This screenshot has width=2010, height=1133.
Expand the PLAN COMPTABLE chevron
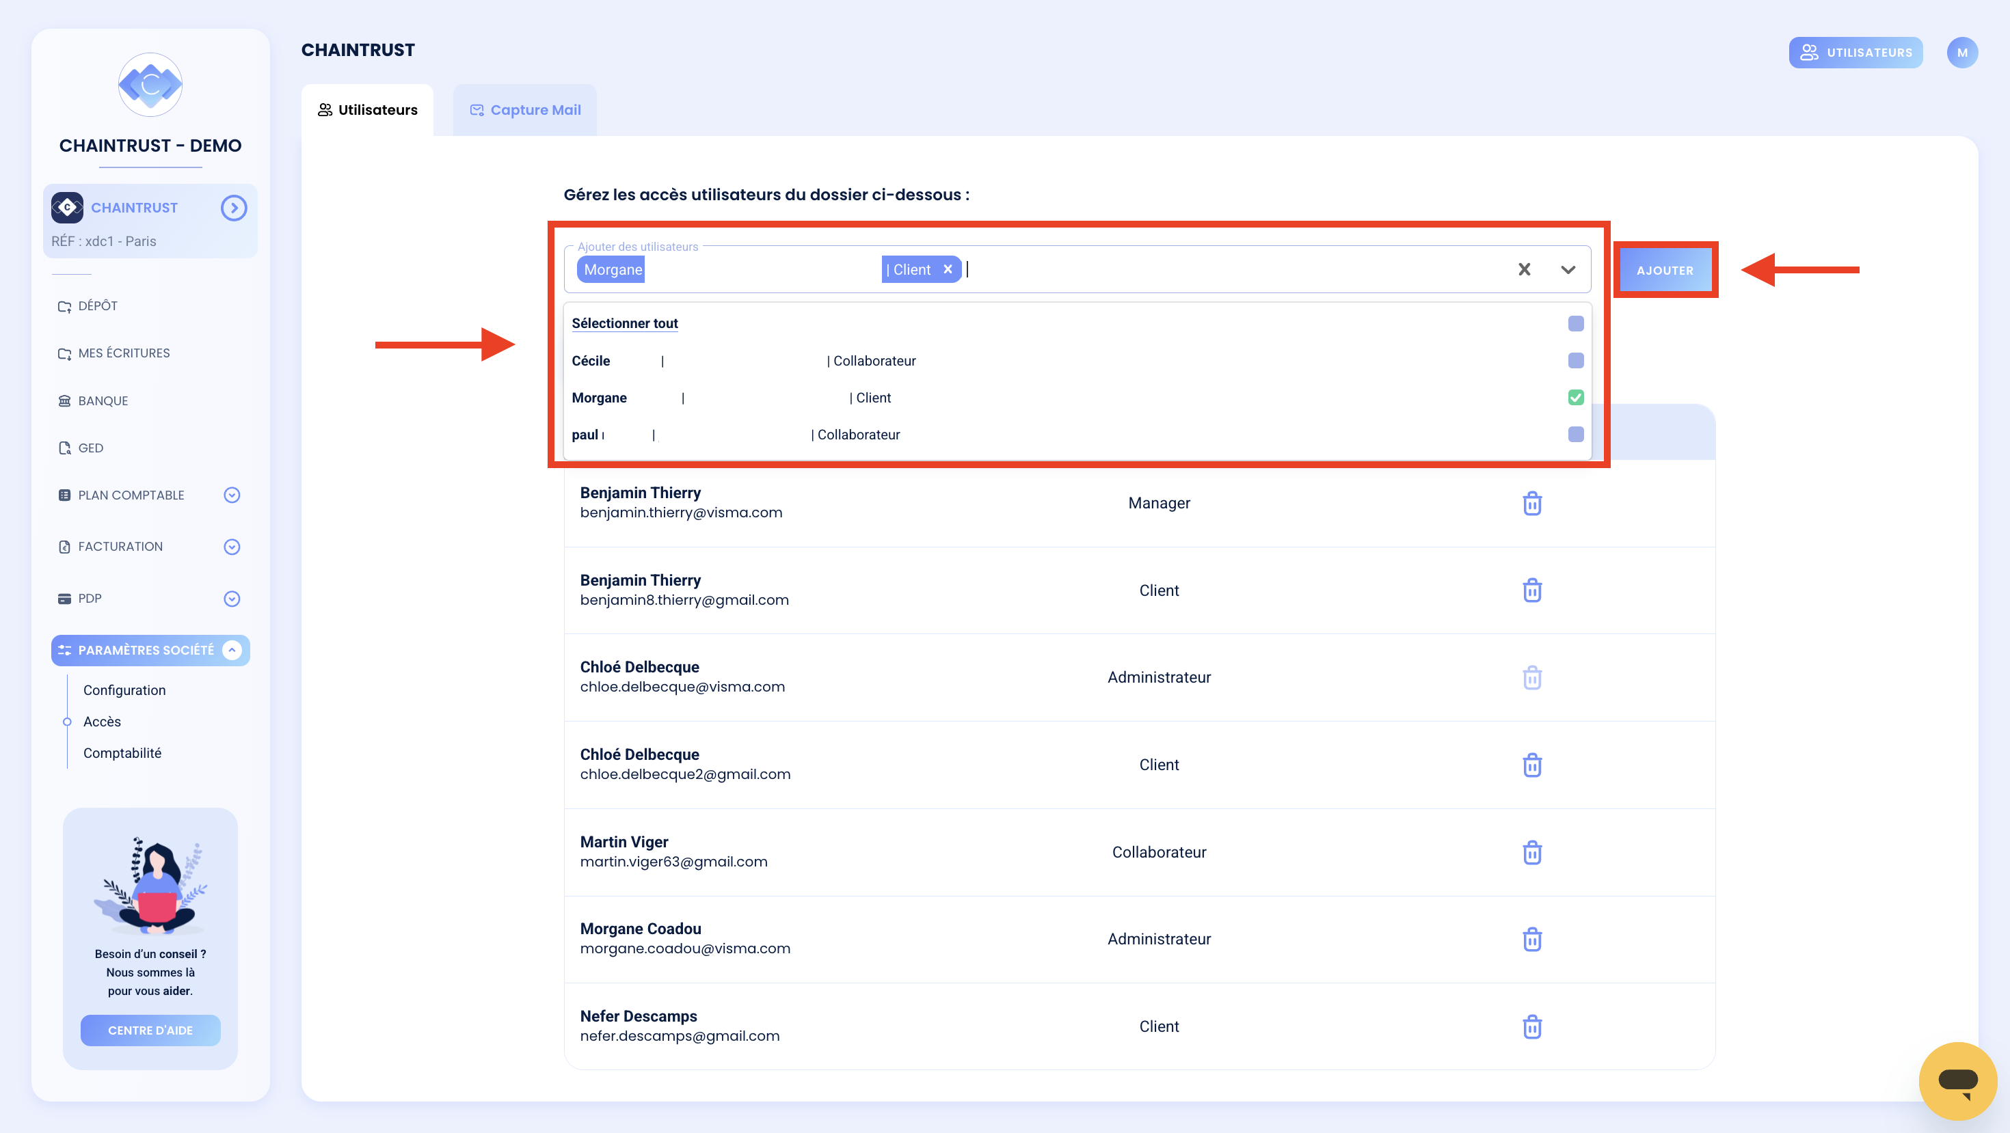232,495
